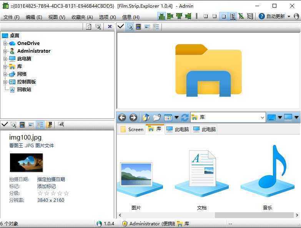Toggle the highlighted details list view button
301x228 pixels.
tap(40, 125)
